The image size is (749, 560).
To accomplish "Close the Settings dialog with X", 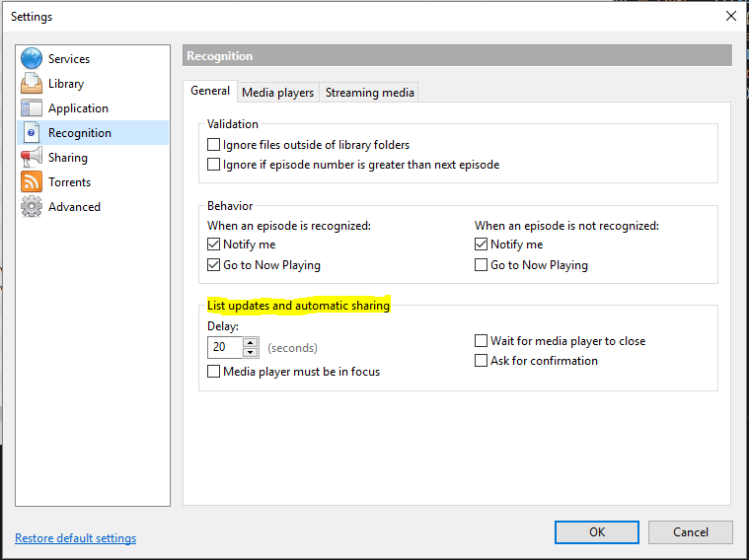I will click(731, 16).
